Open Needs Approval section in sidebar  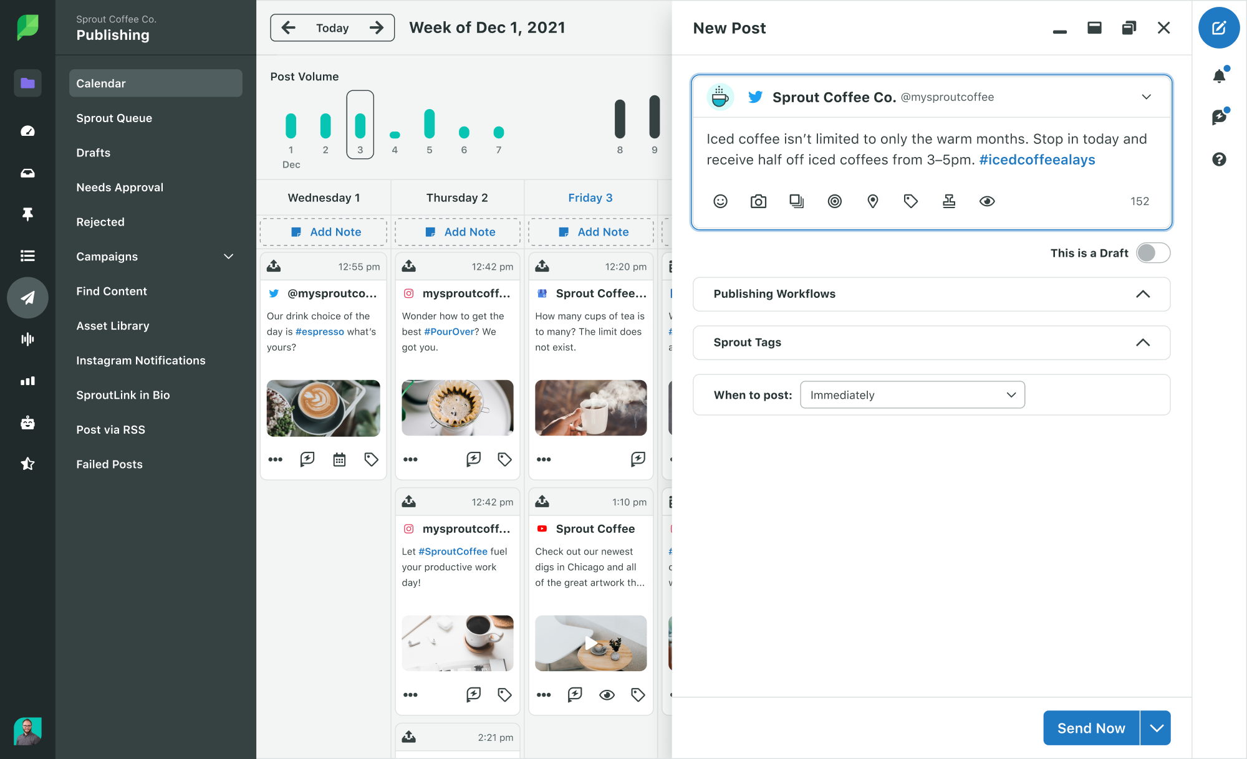pyautogui.click(x=119, y=187)
